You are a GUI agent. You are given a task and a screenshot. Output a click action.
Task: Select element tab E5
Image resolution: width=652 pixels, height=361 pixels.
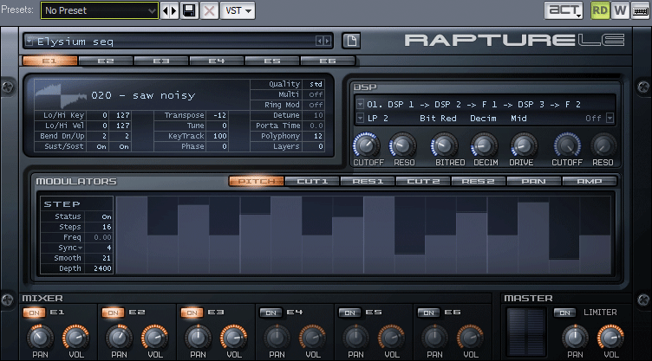(x=272, y=61)
